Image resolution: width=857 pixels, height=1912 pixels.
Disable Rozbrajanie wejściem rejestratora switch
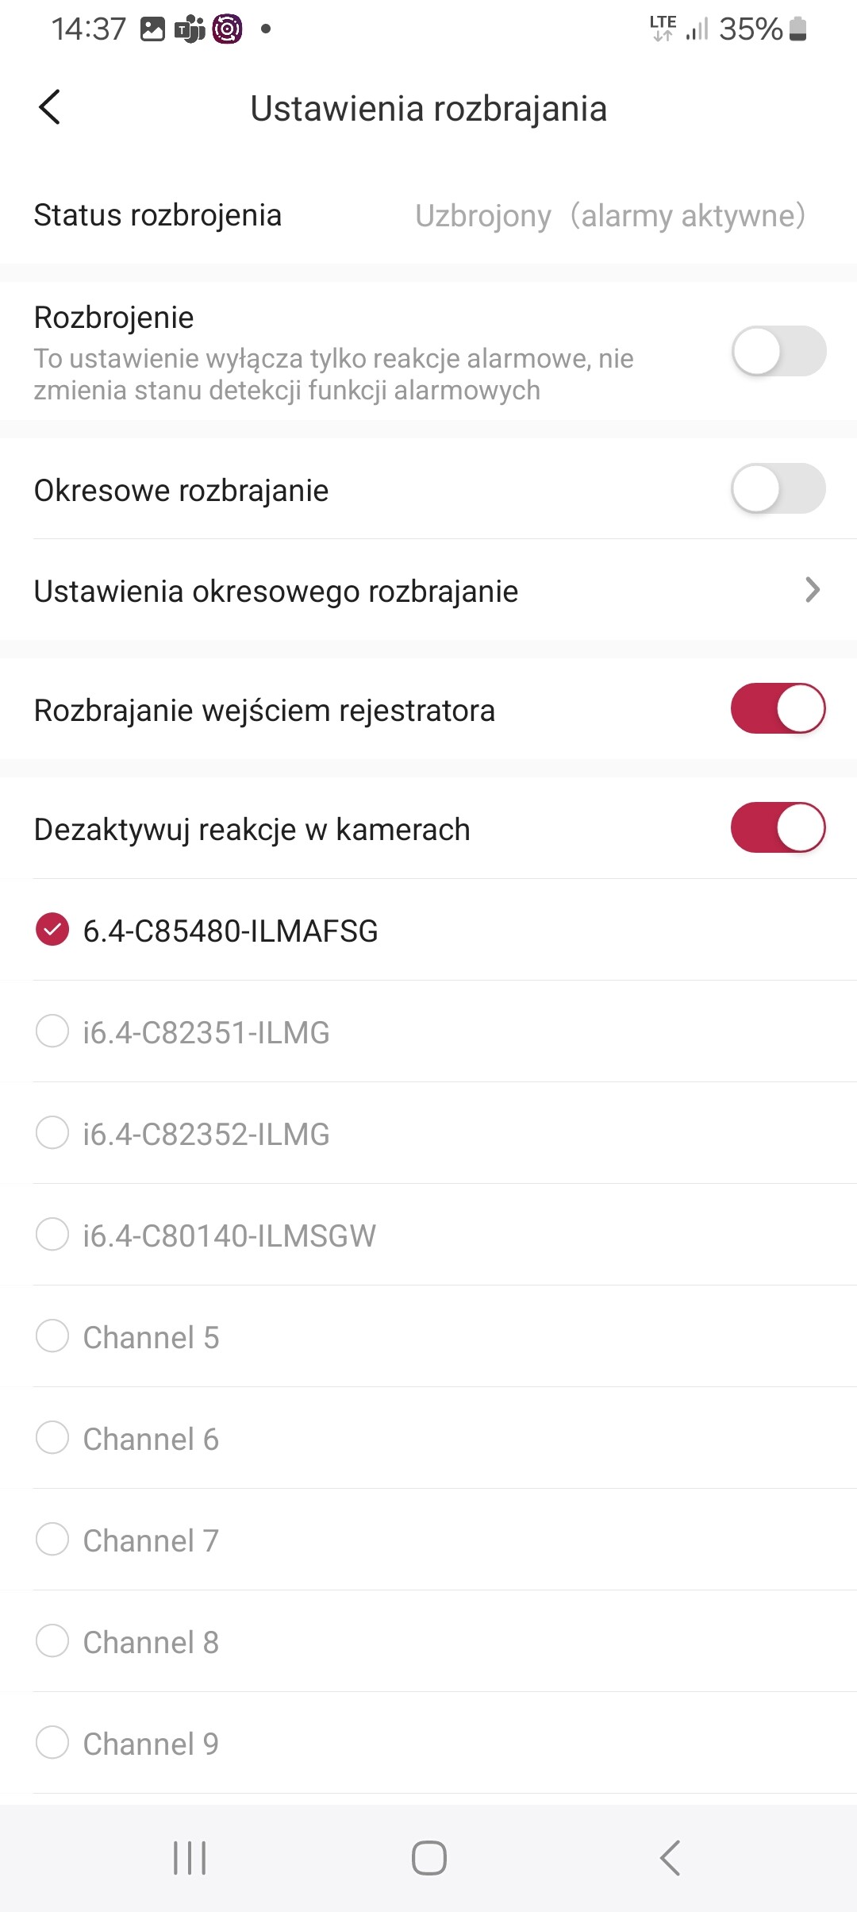[x=778, y=708]
